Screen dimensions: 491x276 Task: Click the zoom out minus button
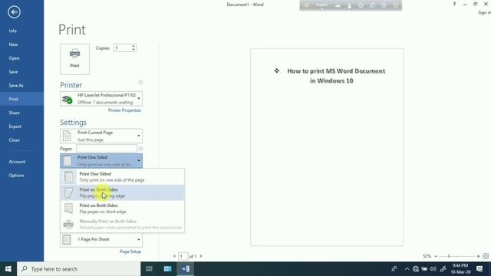[436, 256]
